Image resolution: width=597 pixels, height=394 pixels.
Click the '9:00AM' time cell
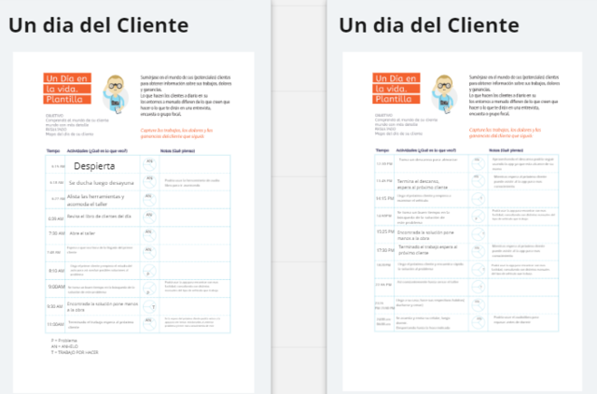56,287
